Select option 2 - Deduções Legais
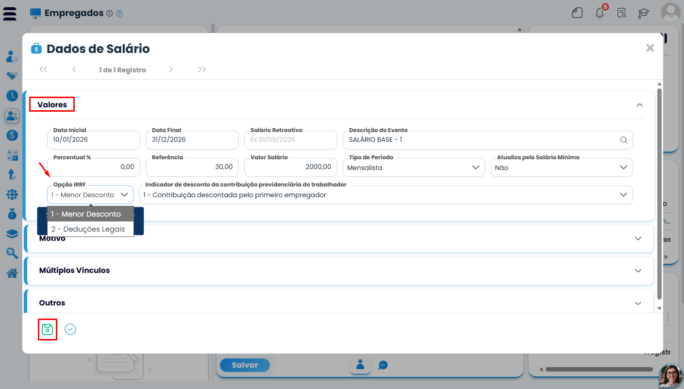Viewport: 684px width, 389px height. (90, 229)
